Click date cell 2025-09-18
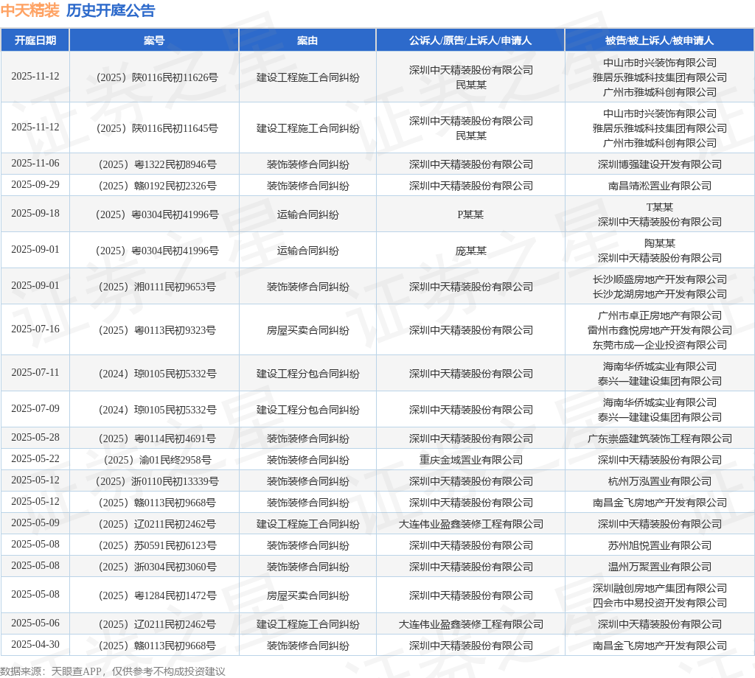755x678 pixels. tap(35, 213)
